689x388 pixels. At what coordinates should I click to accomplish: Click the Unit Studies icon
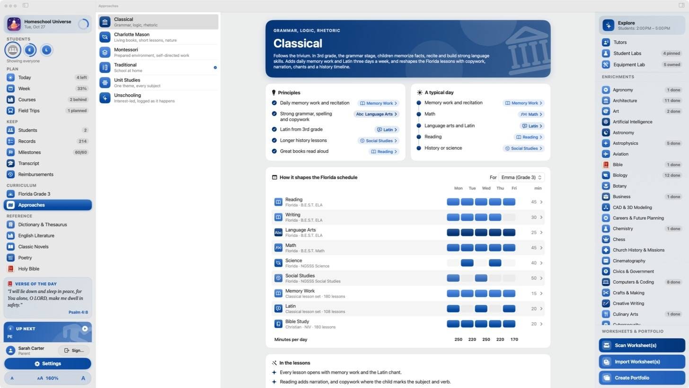(x=105, y=82)
